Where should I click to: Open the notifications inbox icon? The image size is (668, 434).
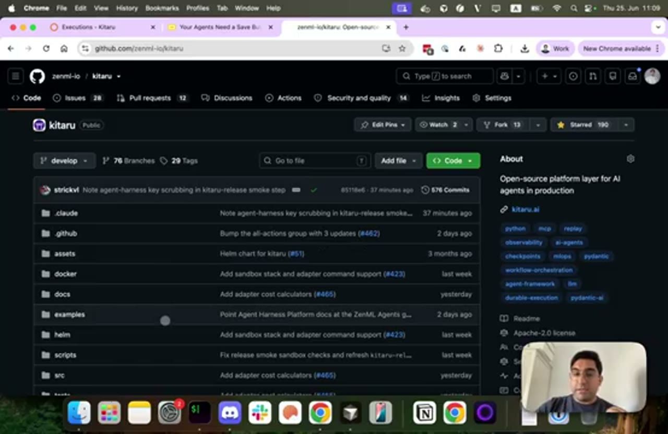[x=633, y=76]
